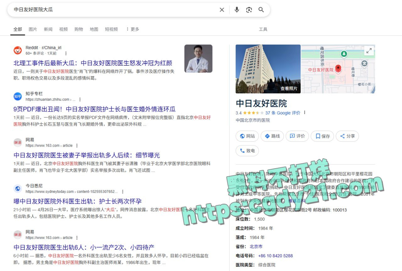Open three-dot options for the last 163.com result
Viewport: 402px width, 271px height.
point(77,238)
